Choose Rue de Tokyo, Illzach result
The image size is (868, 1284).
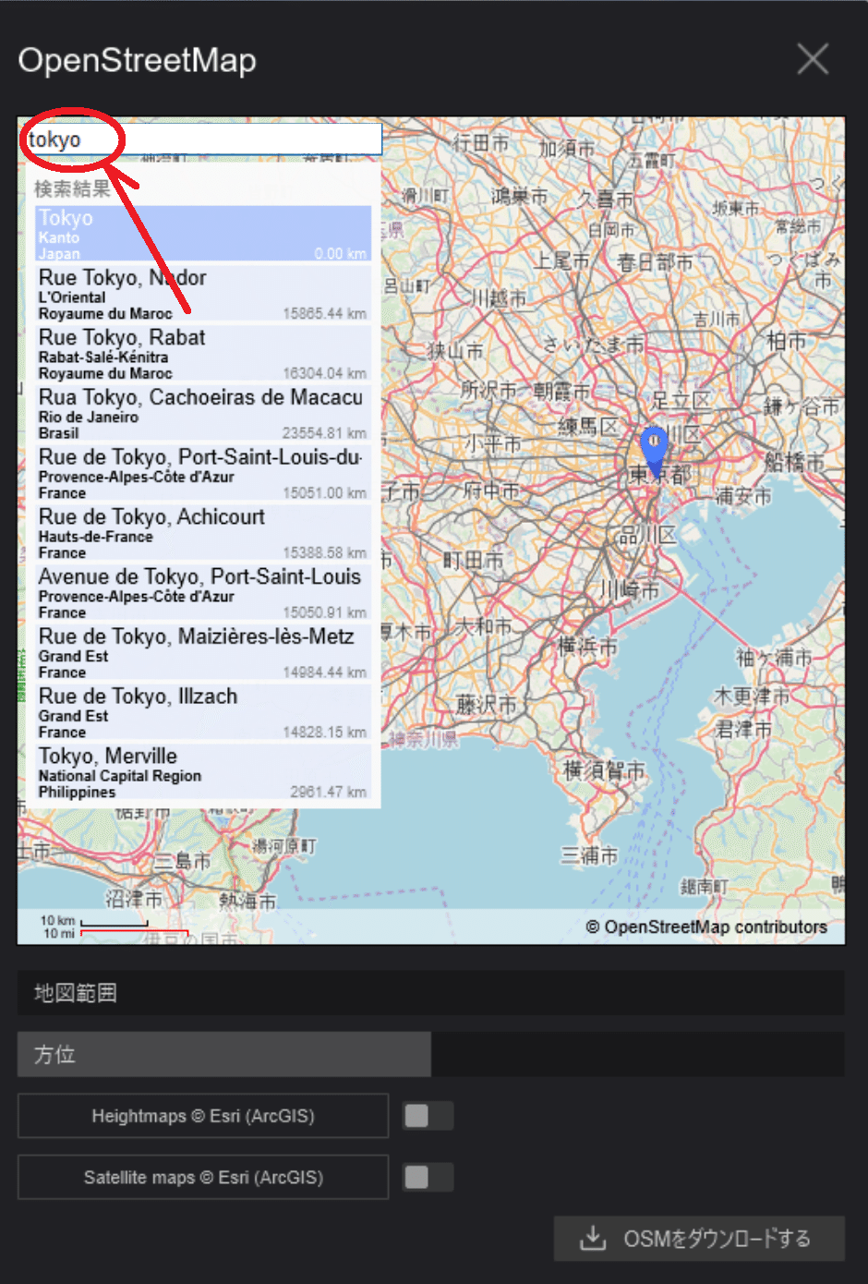click(203, 712)
